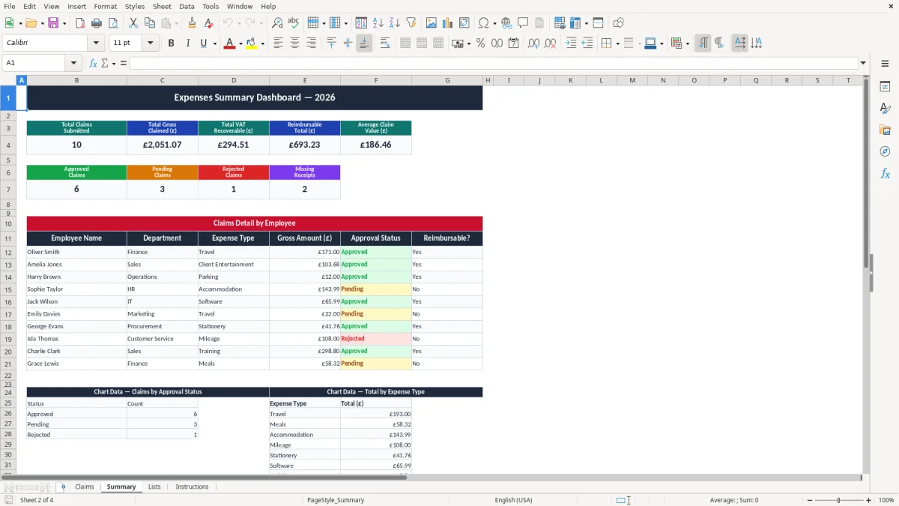Open Background Color dropdown arrow
899x506 pixels.
click(263, 43)
